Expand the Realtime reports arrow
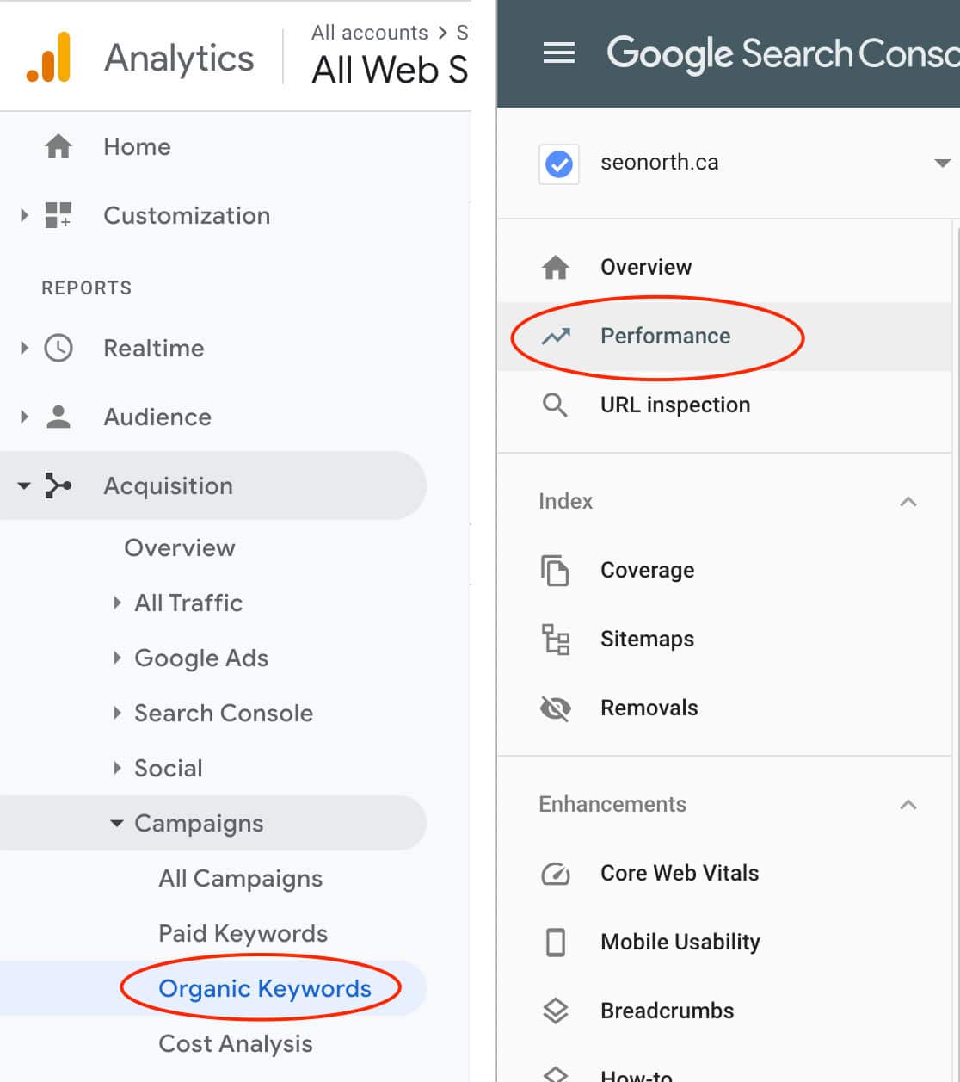This screenshot has width=960, height=1082. tap(24, 348)
